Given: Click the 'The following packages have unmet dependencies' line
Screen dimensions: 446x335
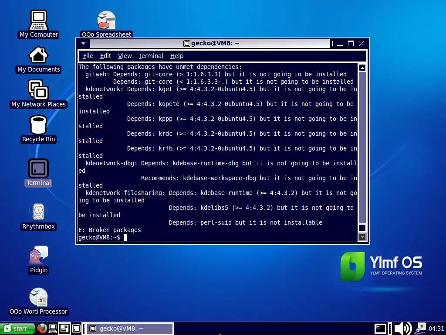Looking at the screenshot, I should (160, 67).
